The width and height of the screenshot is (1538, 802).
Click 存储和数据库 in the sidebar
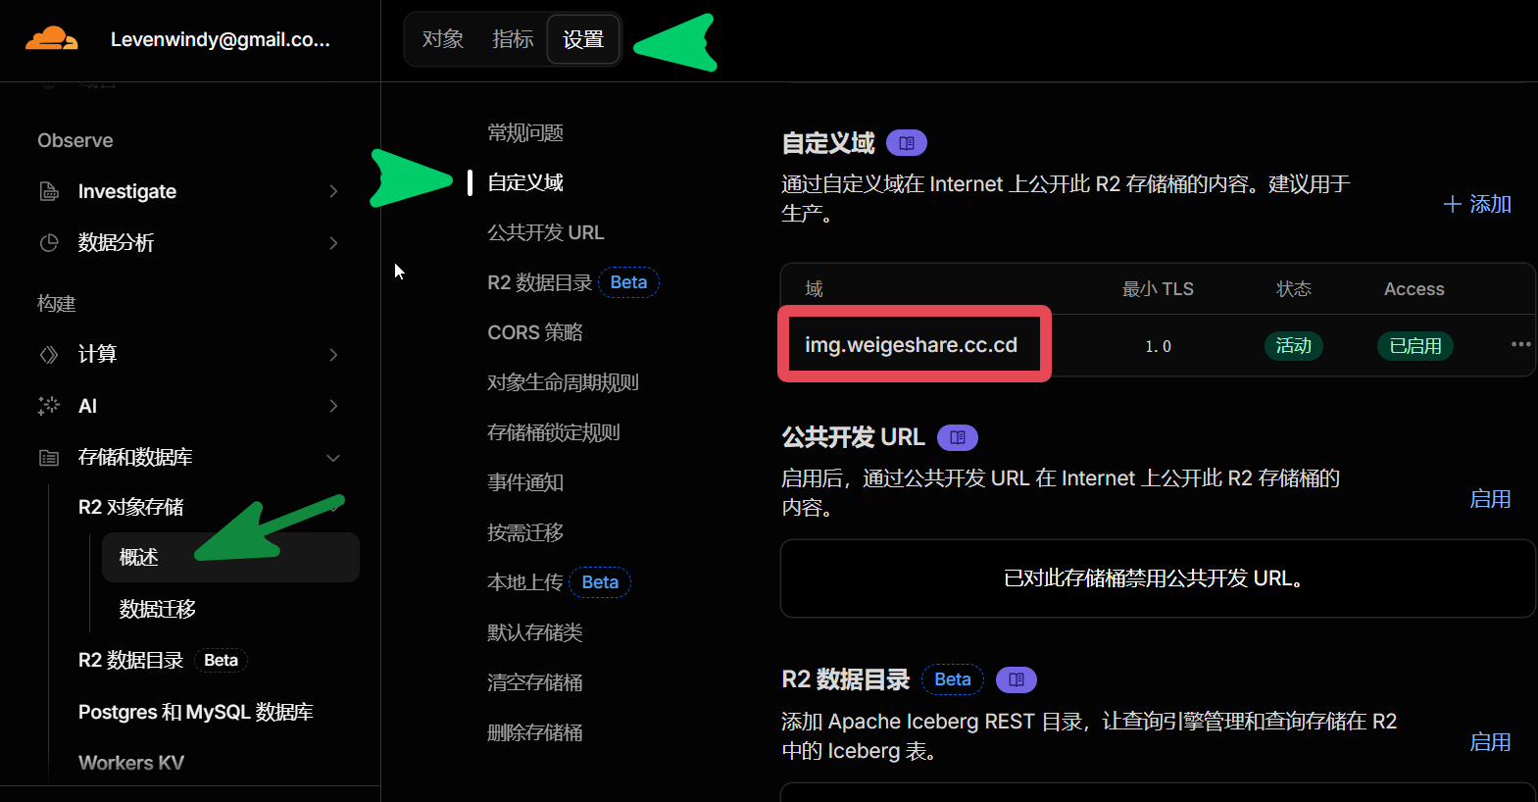click(135, 457)
